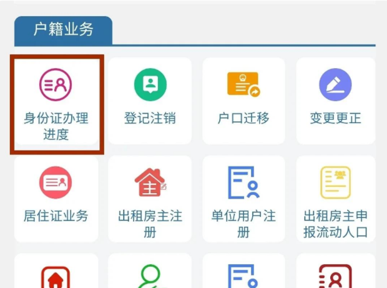Open the red 居住证业务 card icon
The width and height of the screenshot is (387, 288).
tap(56, 182)
